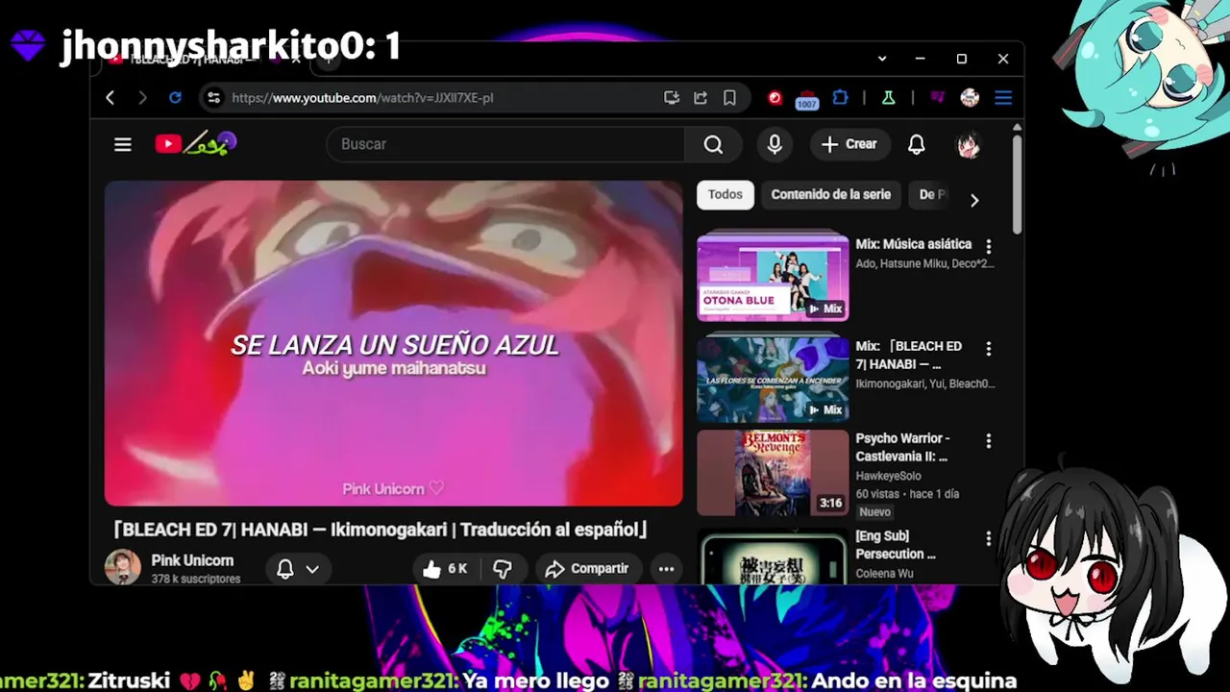Image resolution: width=1230 pixels, height=692 pixels.
Task: Reload the YouTube page
Action: point(175,98)
